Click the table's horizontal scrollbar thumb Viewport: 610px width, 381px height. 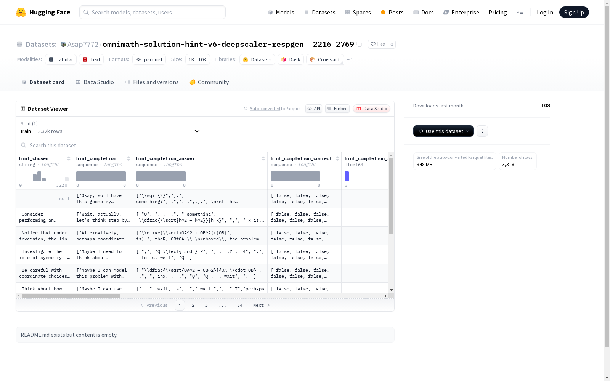point(71,296)
